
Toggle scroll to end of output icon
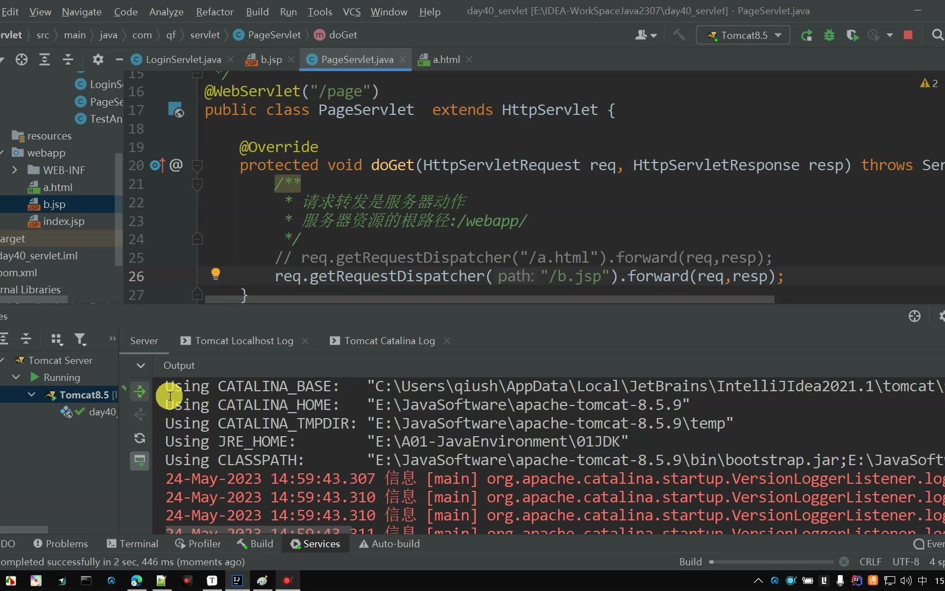pos(140,461)
